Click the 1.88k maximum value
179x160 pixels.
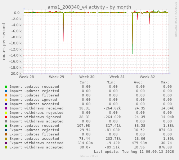pyautogui.click(x=169, y=126)
